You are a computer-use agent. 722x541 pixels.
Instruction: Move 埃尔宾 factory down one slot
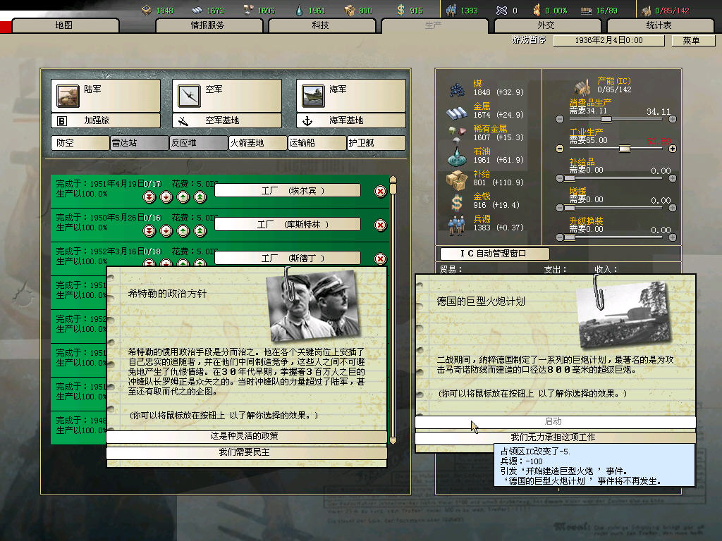pos(166,197)
